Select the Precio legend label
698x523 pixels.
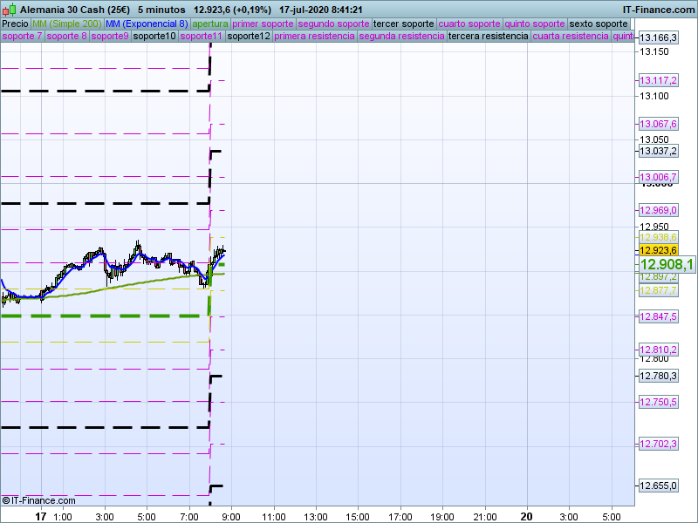point(15,24)
